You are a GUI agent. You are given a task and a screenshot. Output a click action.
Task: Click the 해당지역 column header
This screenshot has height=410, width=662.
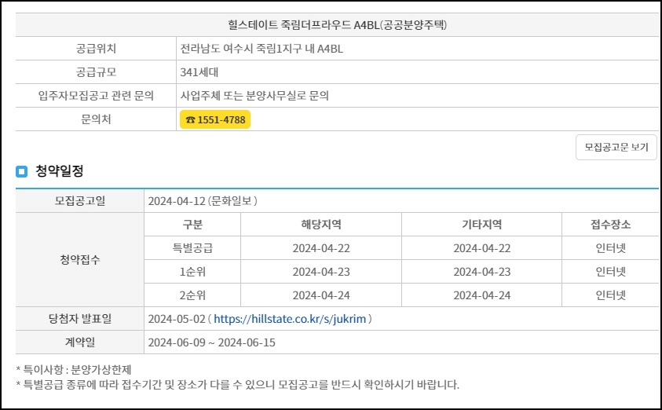pos(321,224)
